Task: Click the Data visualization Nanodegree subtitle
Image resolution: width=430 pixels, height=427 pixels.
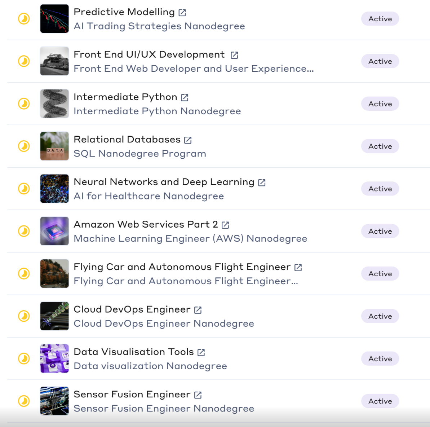Action: 150,366
